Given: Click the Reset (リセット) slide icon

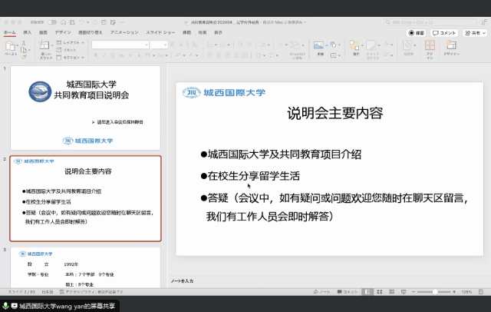Looking at the screenshot, I should click(58, 50).
